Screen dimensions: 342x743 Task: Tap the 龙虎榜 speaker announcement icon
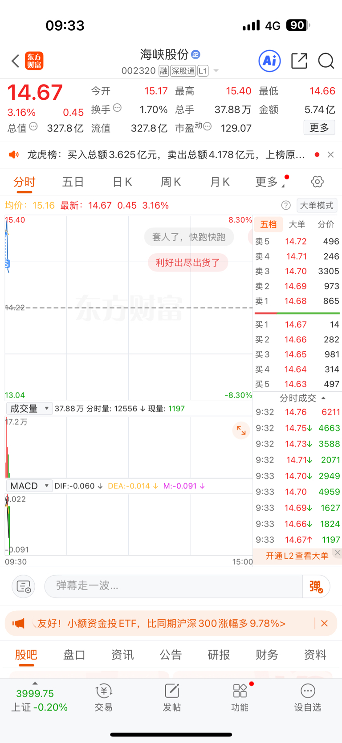(14, 154)
